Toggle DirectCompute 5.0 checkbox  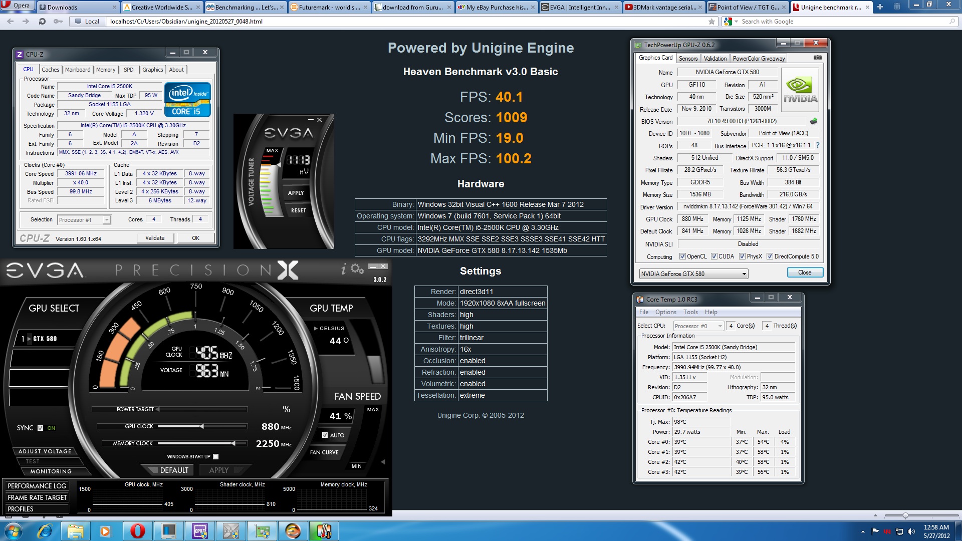[770, 256]
